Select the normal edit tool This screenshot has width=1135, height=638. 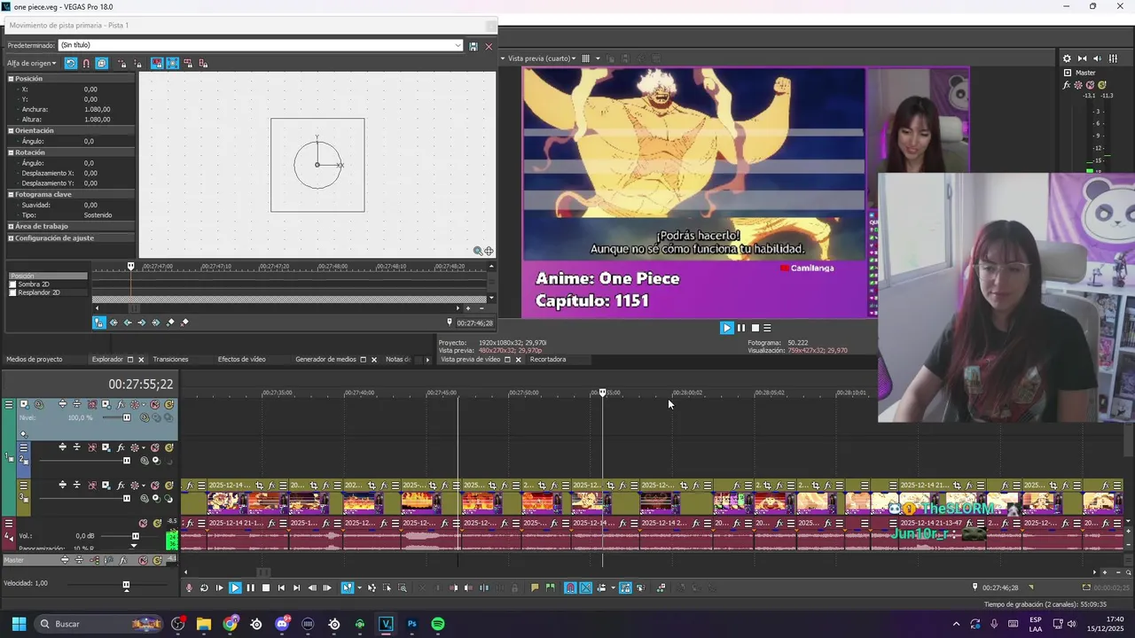(348, 587)
